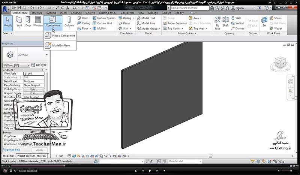Select the Room Separator tool
The height and width of the screenshot is (175, 300).
[175, 23]
